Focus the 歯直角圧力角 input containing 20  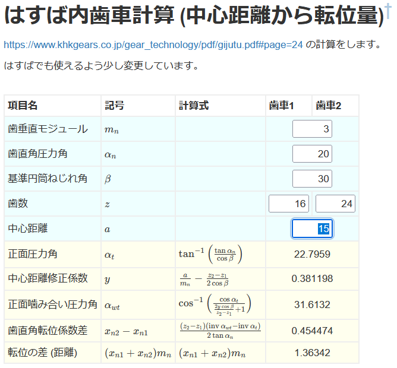click(312, 154)
